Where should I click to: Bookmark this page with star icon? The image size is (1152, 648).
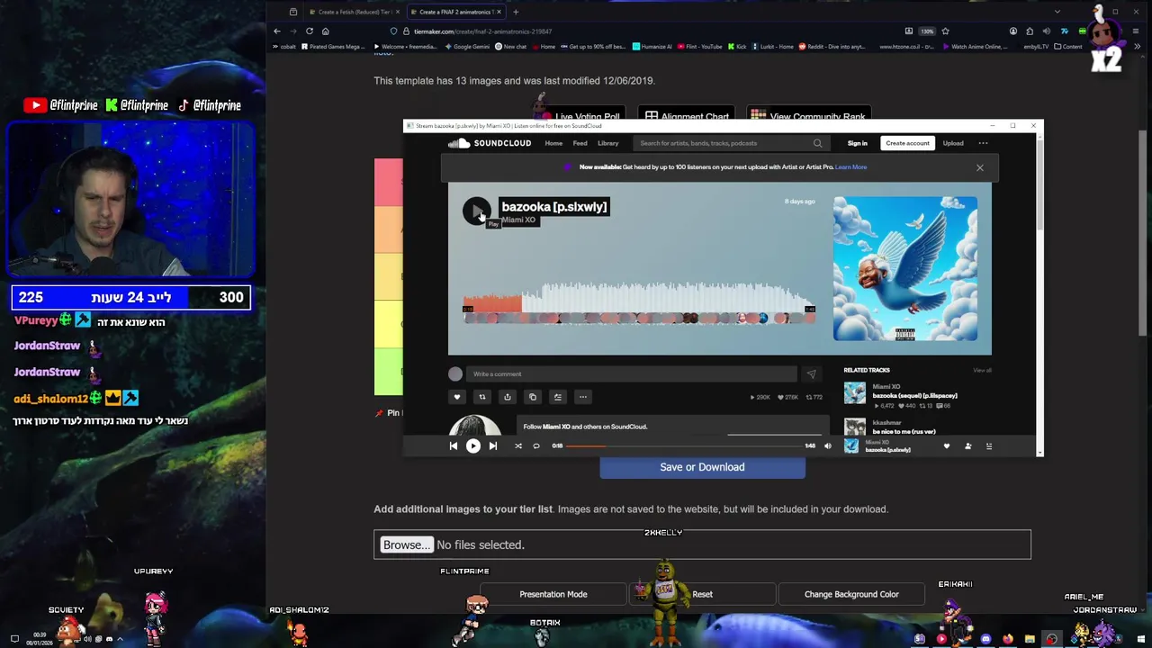click(x=945, y=31)
